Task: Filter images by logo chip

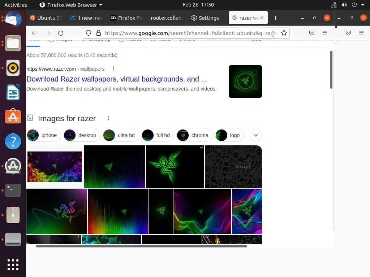Action: point(229,135)
